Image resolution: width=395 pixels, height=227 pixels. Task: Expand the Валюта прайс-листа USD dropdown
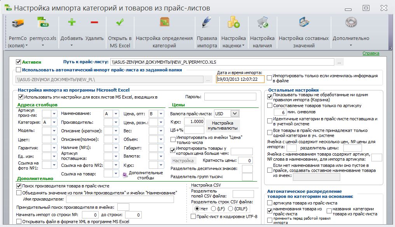[235, 113]
